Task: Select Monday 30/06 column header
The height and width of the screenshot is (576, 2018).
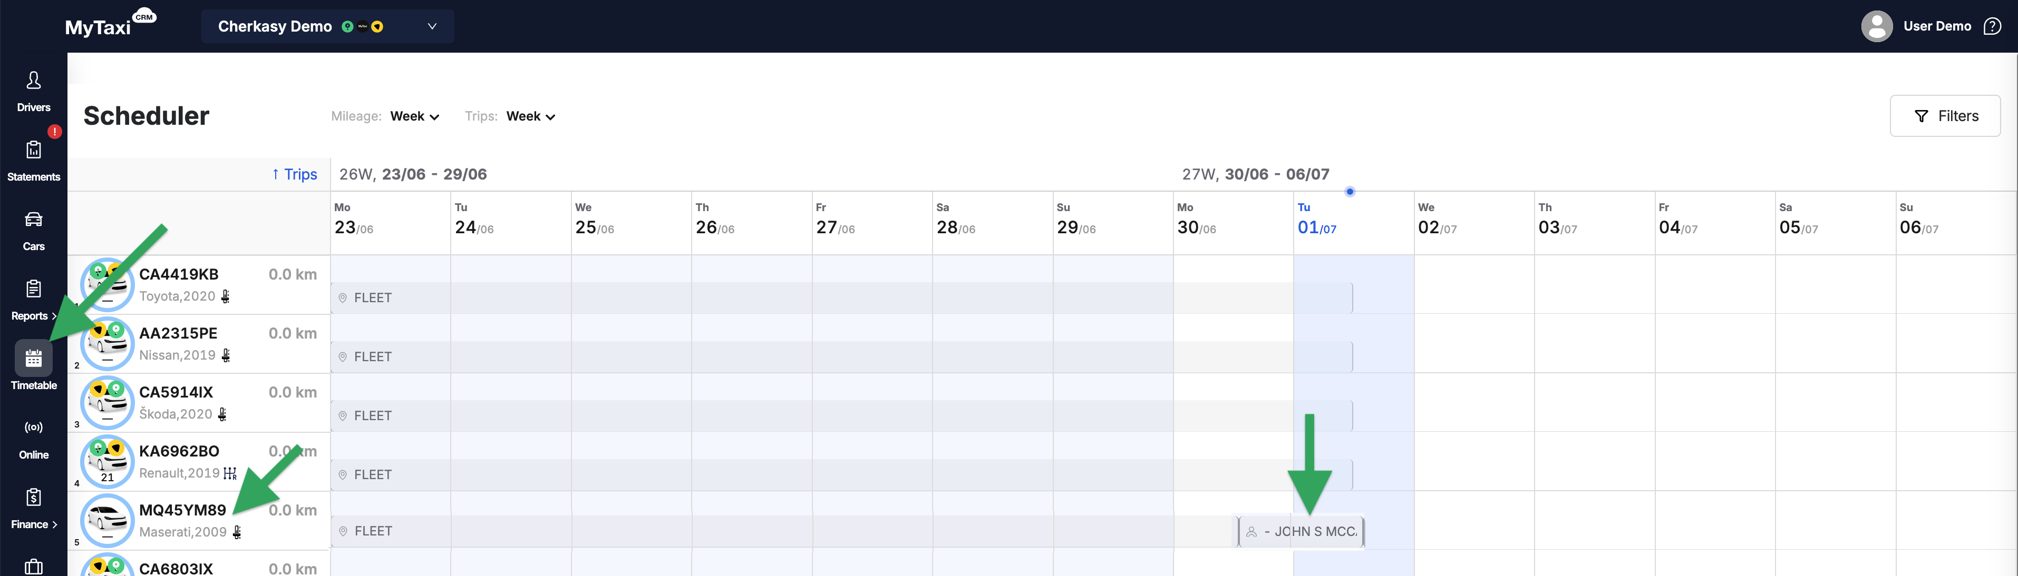Action: [1233, 223]
